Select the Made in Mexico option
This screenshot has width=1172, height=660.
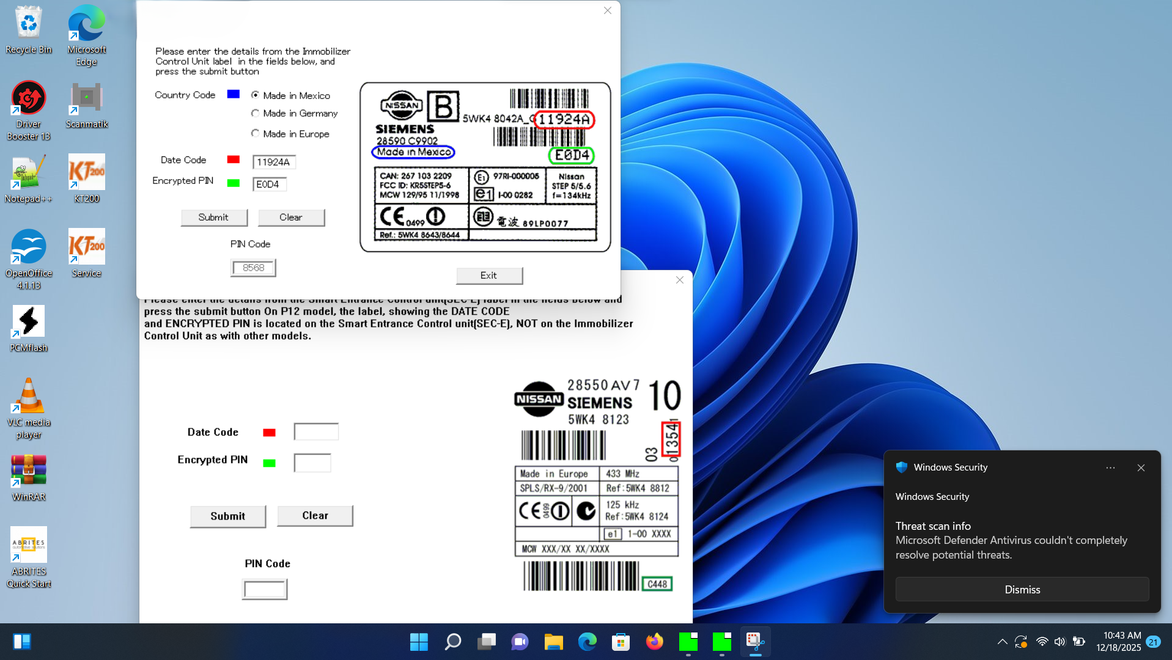[256, 95]
